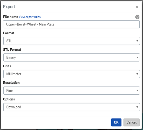Open the STL Format dropdown showing Binary
This screenshot has width=143, height=130.
(71, 57)
